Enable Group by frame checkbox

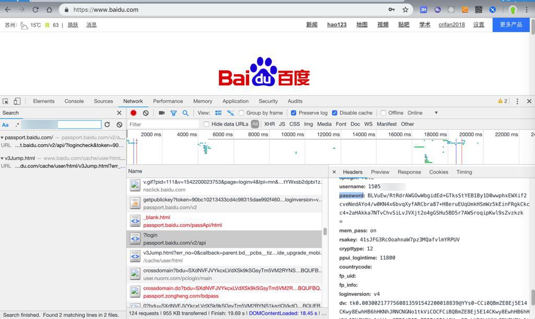tap(241, 113)
